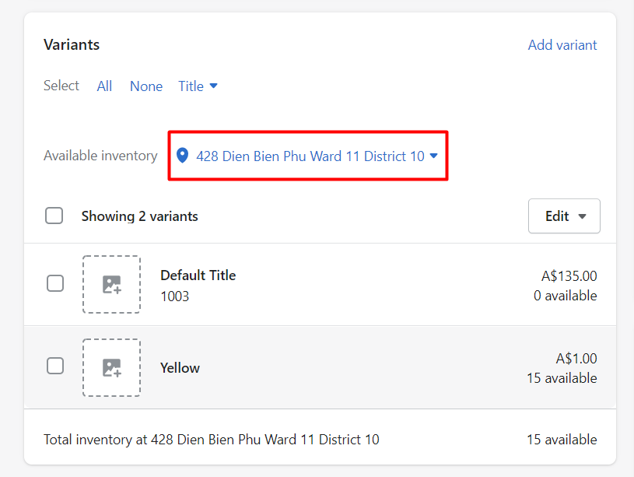
Task: Open the Edit dropdown button
Action: pyautogui.click(x=564, y=216)
